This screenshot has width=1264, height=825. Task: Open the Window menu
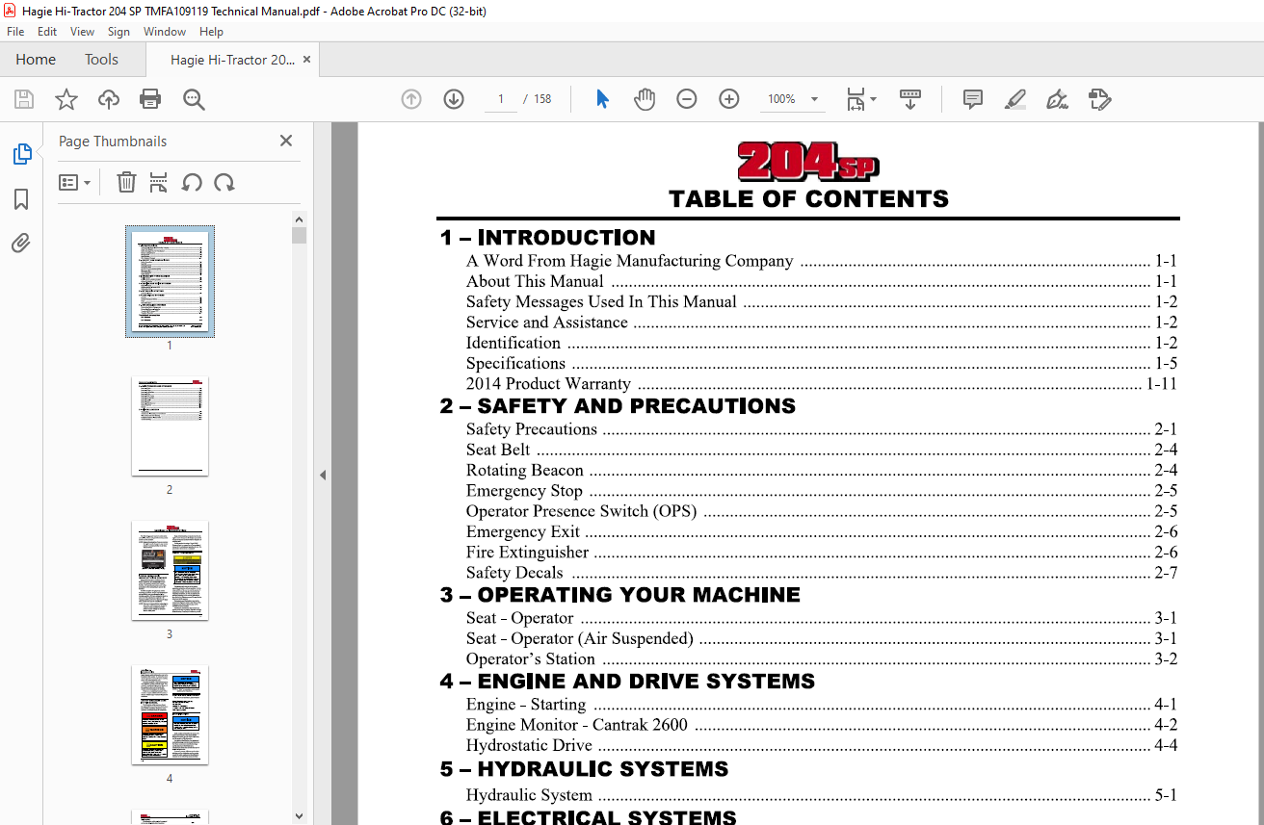[x=165, y=32]
